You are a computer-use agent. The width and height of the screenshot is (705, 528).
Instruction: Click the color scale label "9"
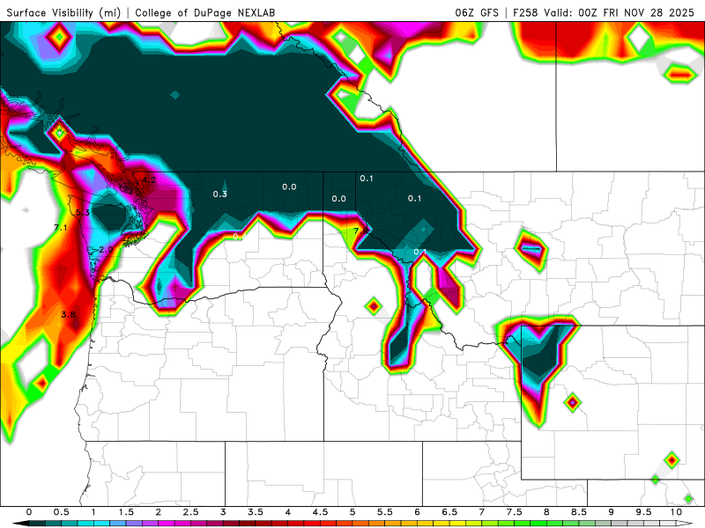[x=612, y=512]
